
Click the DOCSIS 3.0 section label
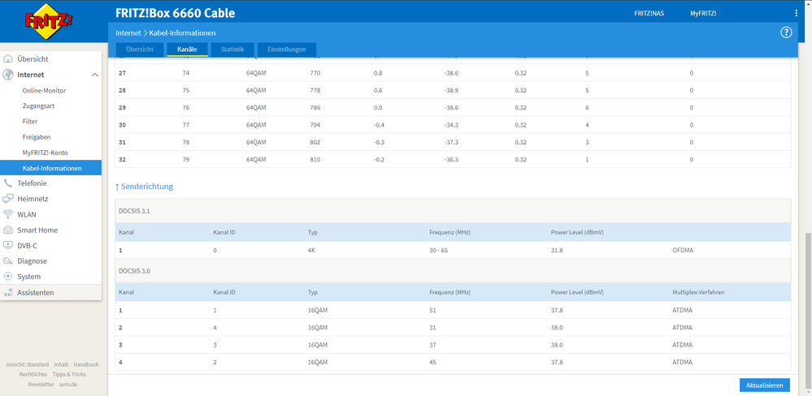(x=135, y=271)
